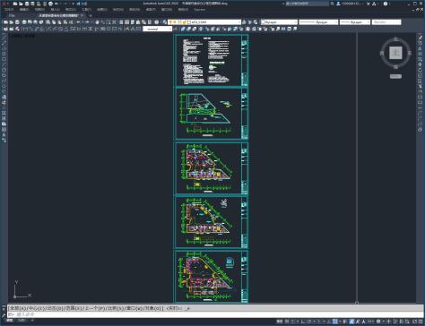Open workspace switching gear in status bar
The image size is (425, 326).
coord(378,322)
